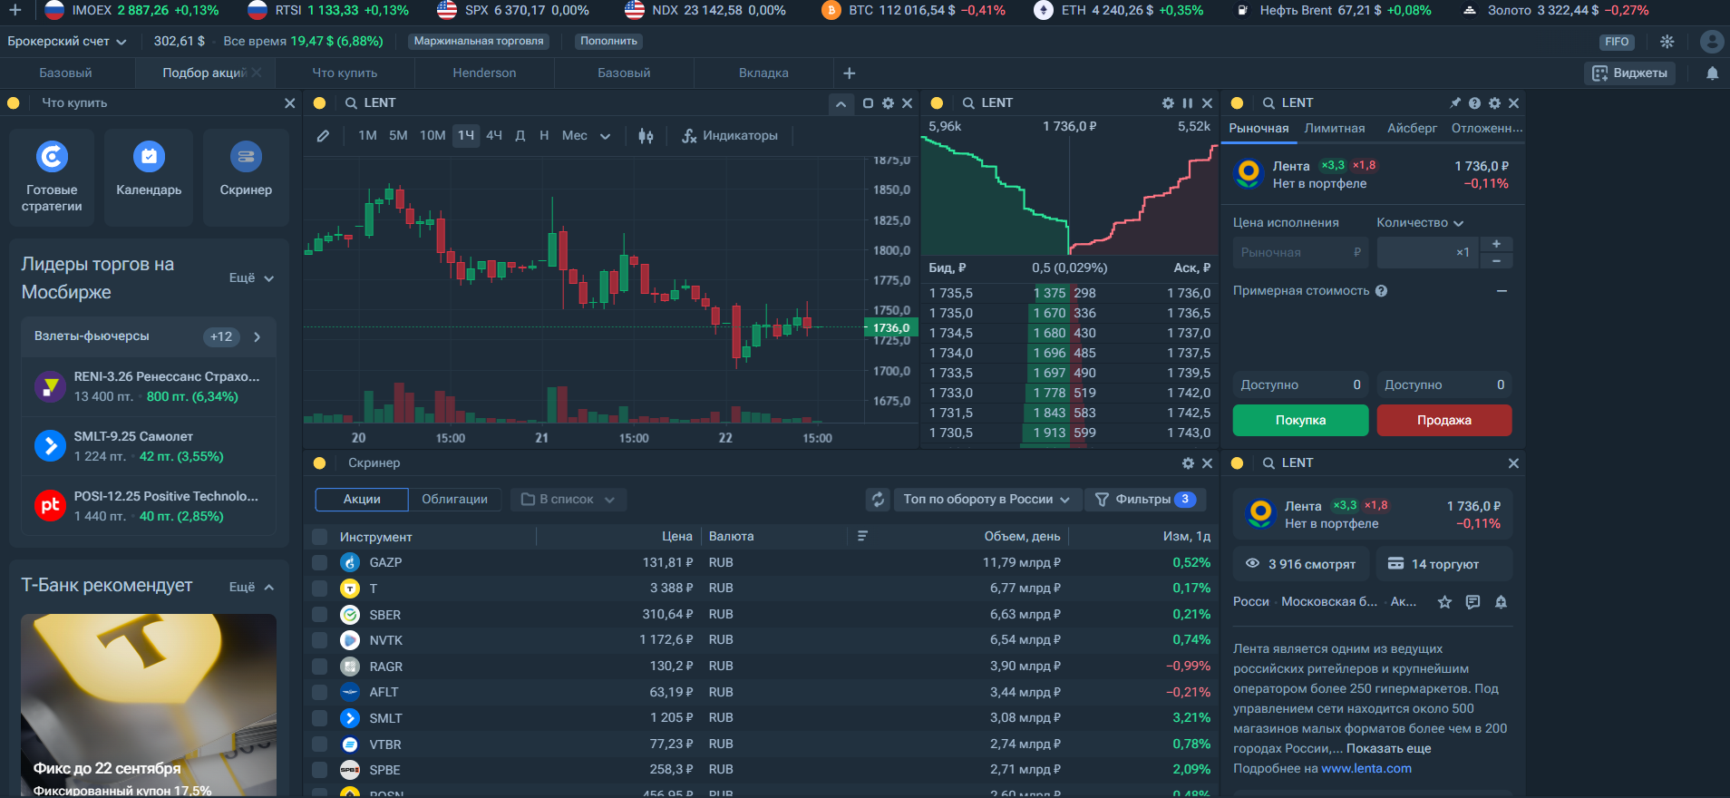Open the Количество unit dropdown

coord(1419,223)
